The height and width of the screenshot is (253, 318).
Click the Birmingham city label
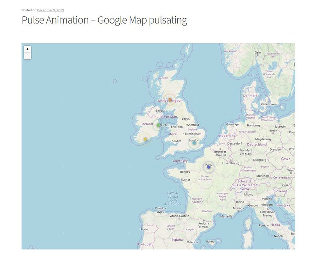coord(193,134)
